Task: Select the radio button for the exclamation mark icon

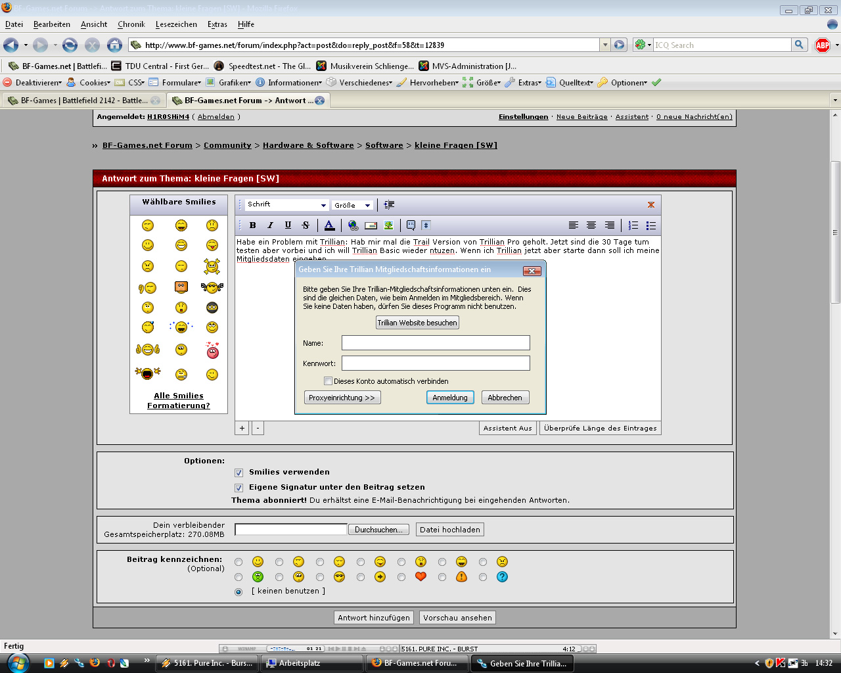Action: tap(442, 577)
